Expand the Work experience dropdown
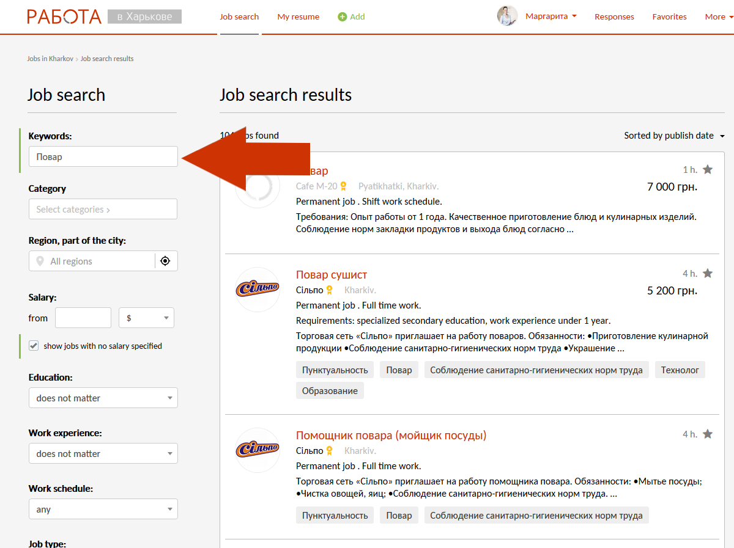 pyautogui.click(x=103, y=453)
